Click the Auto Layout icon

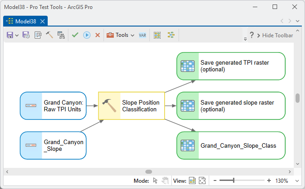point(171,35)
